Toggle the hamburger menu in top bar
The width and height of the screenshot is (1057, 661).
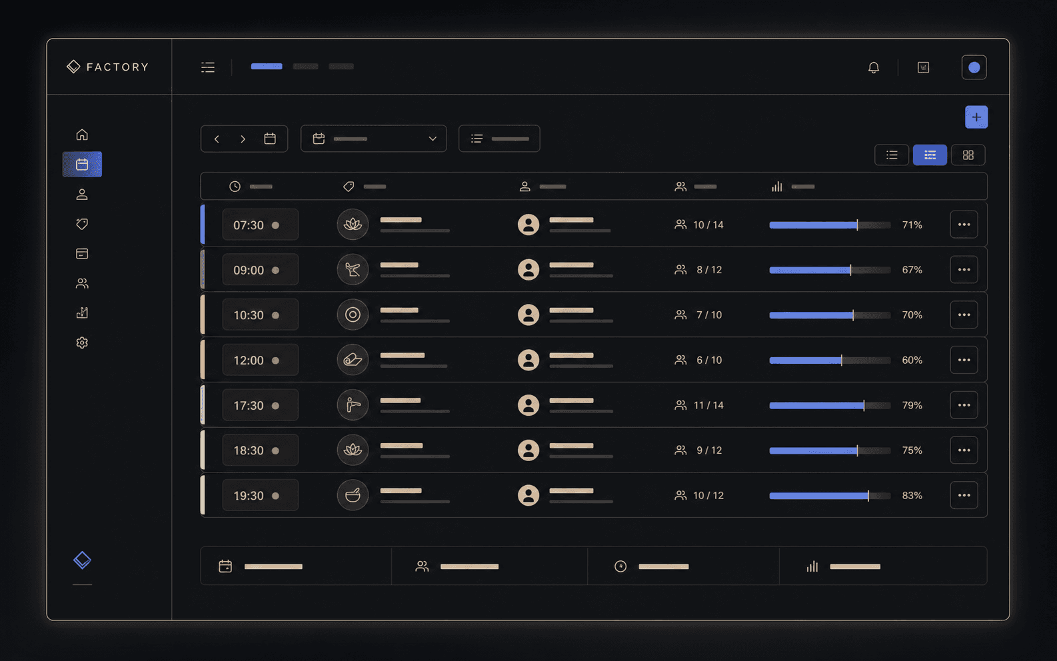click(x=208, y=67)
